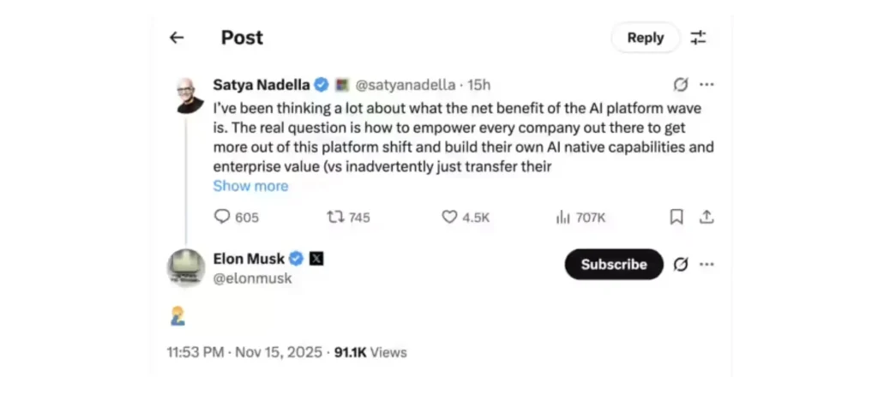This screenshot has height=395, width=878.
Task: Click the comment icon with 605 replies
Action: click(222, 218)
